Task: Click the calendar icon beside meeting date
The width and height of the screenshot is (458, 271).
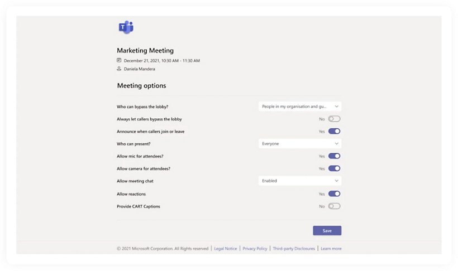Action: (119, 60)
